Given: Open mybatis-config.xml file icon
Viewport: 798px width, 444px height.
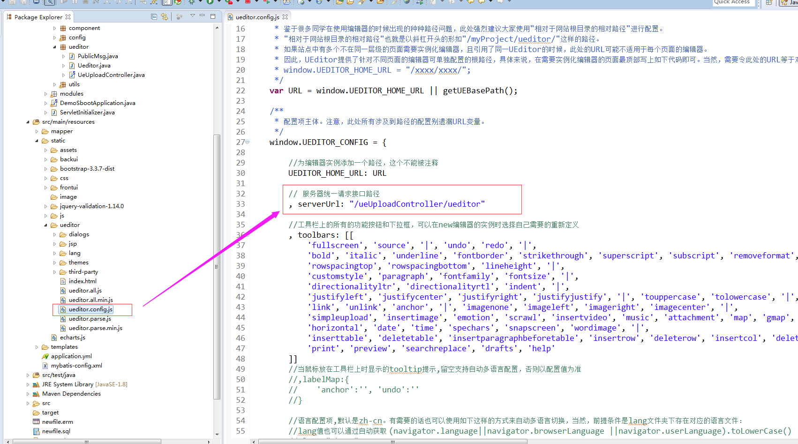Looking at the screenshot, I should point(45,366).
